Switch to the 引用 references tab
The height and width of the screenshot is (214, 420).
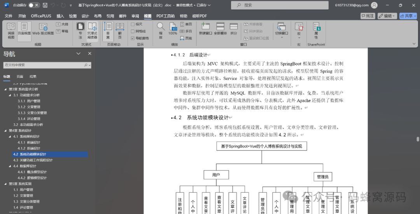110,16
